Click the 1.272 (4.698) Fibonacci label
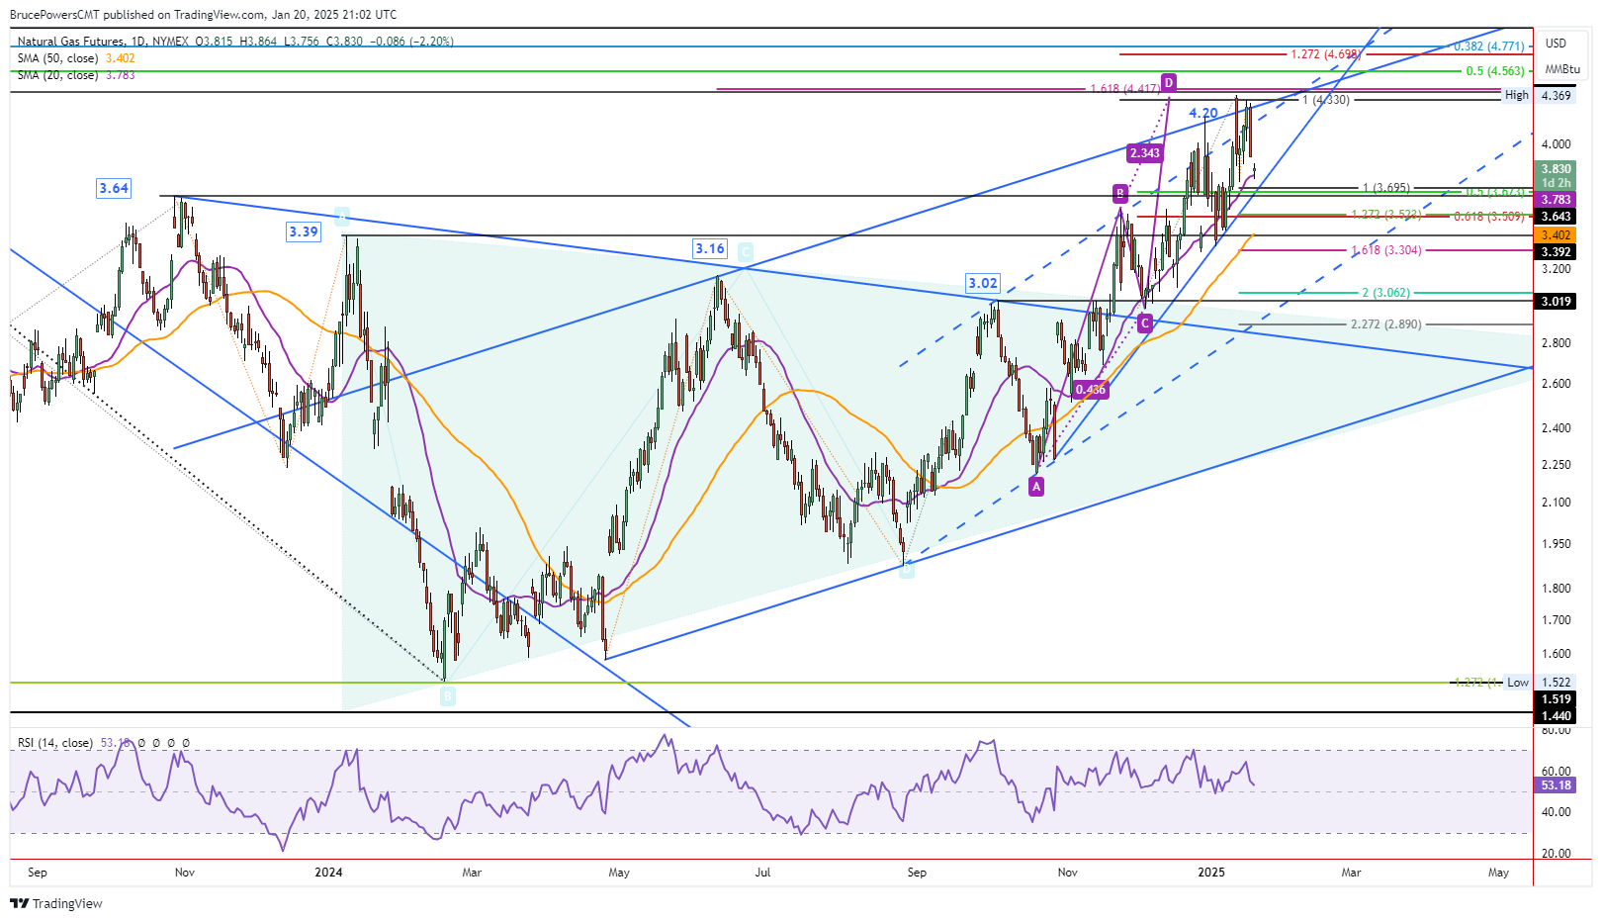This screenshot has width=1602, height=921. click(1325, 54)
